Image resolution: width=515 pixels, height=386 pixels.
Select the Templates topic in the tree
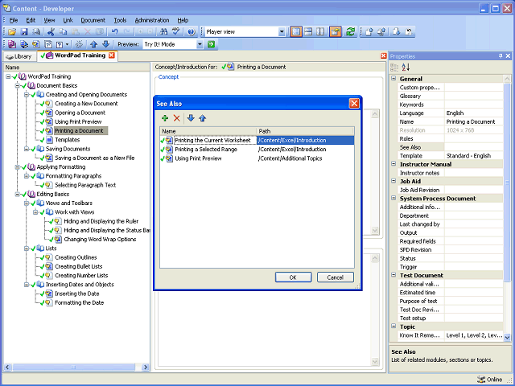coord(68,140)
